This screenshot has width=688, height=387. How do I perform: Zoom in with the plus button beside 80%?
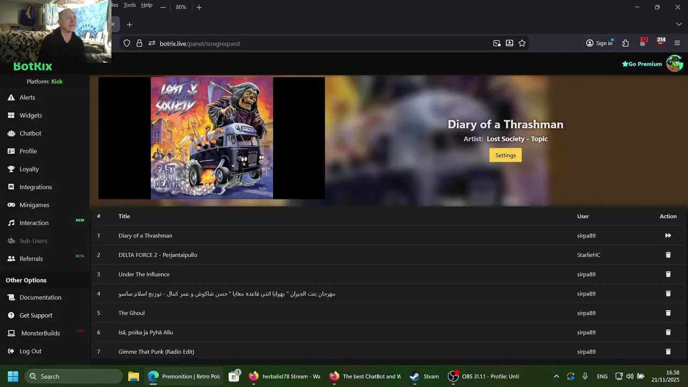[x=199, y=7]
